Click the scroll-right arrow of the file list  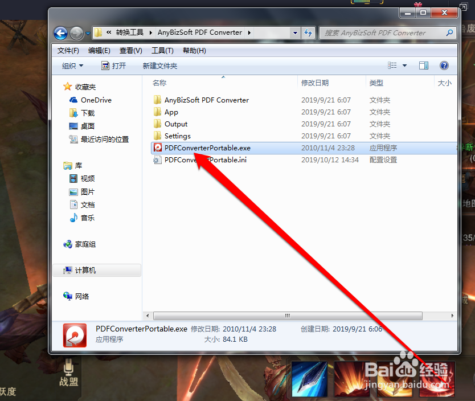click(x=452, y=316)
